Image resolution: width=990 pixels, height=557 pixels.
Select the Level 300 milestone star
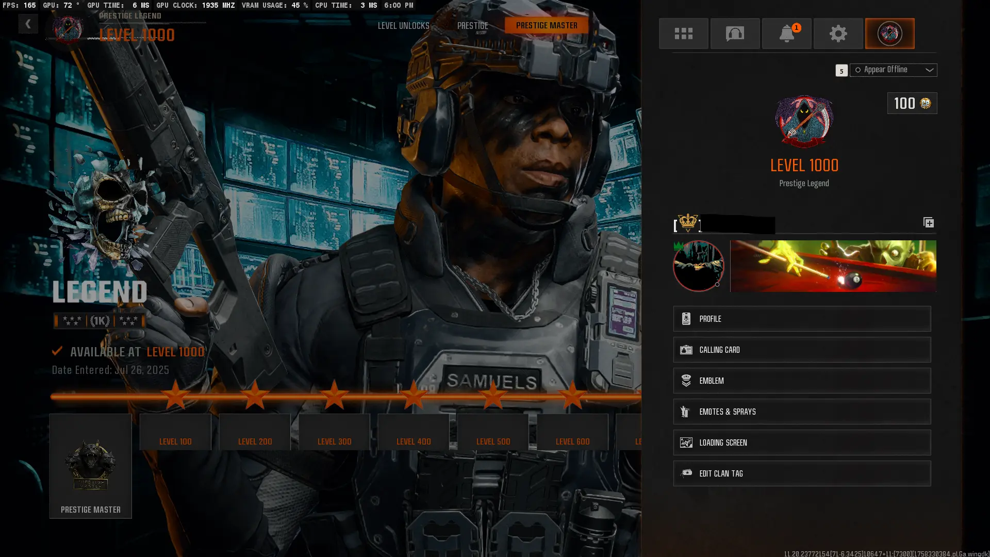[334, 396]
